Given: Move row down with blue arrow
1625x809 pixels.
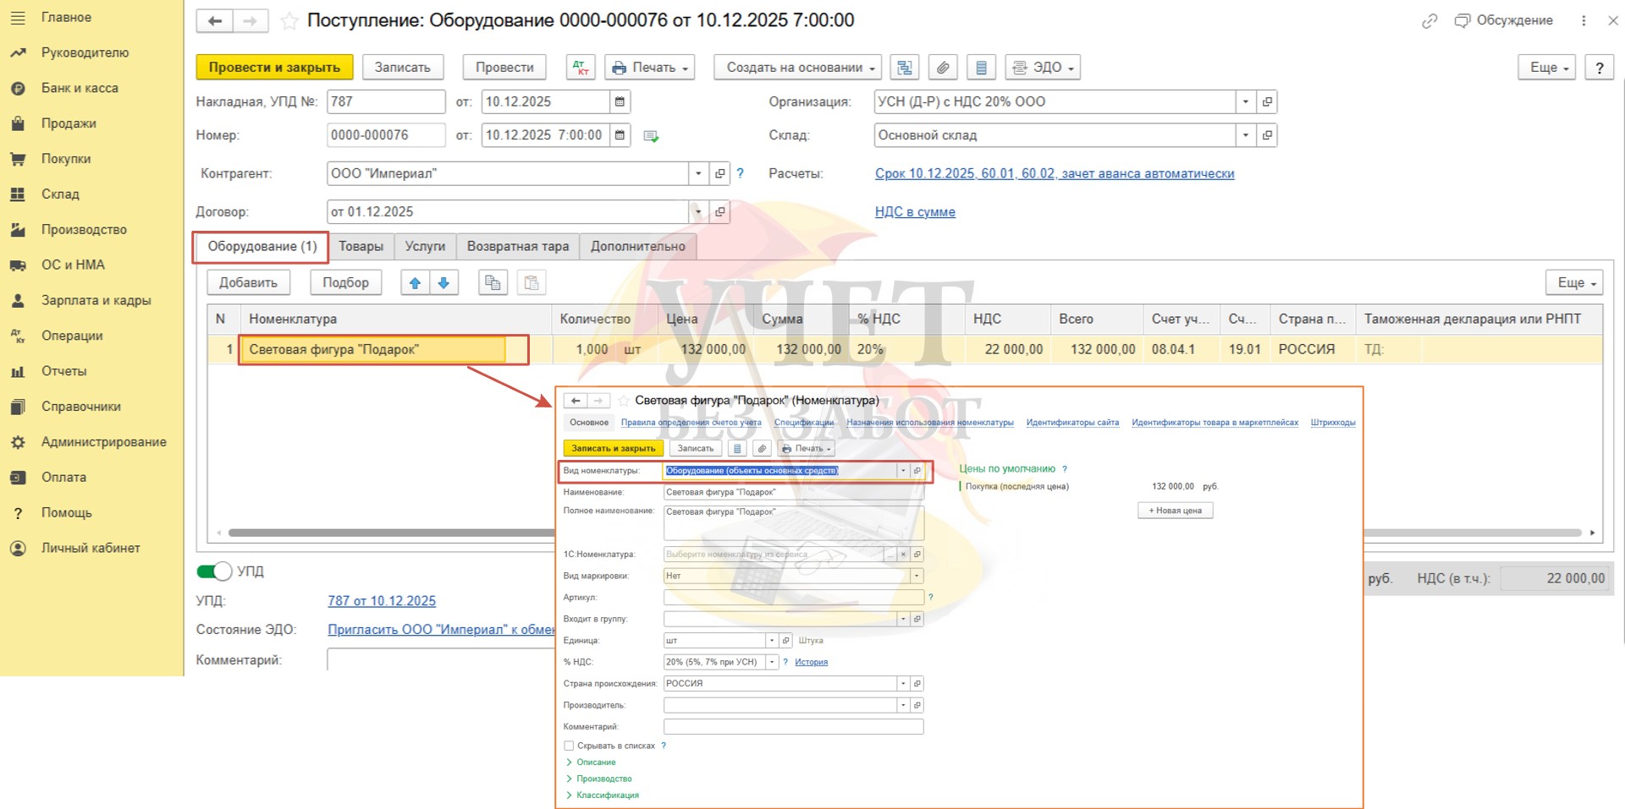Looking at the screenshot, I should (444, 283).
